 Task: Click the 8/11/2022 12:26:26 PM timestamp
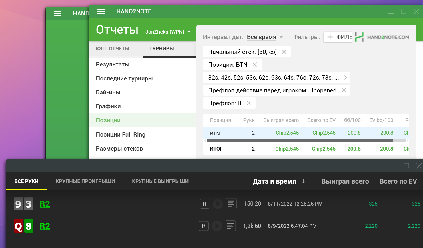[295, 204]
